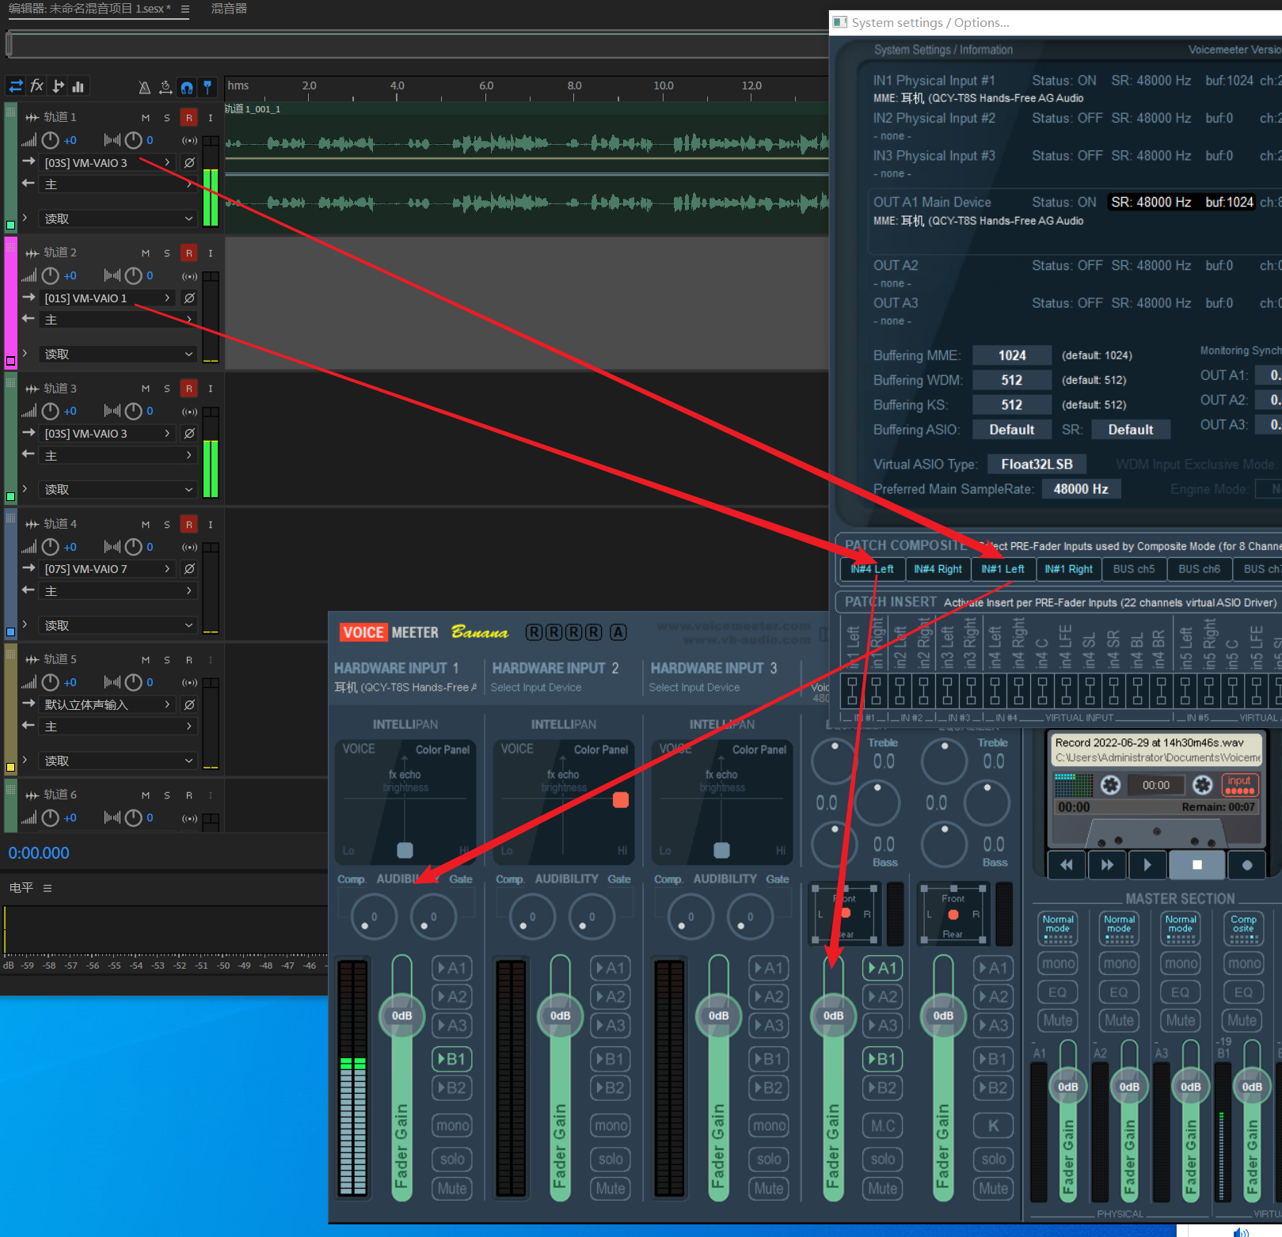Open the level meter panel menu icon

coord(48,888)
